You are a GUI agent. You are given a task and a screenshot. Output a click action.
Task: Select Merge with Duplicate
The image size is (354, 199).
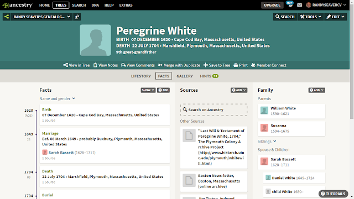pos(179,65)
